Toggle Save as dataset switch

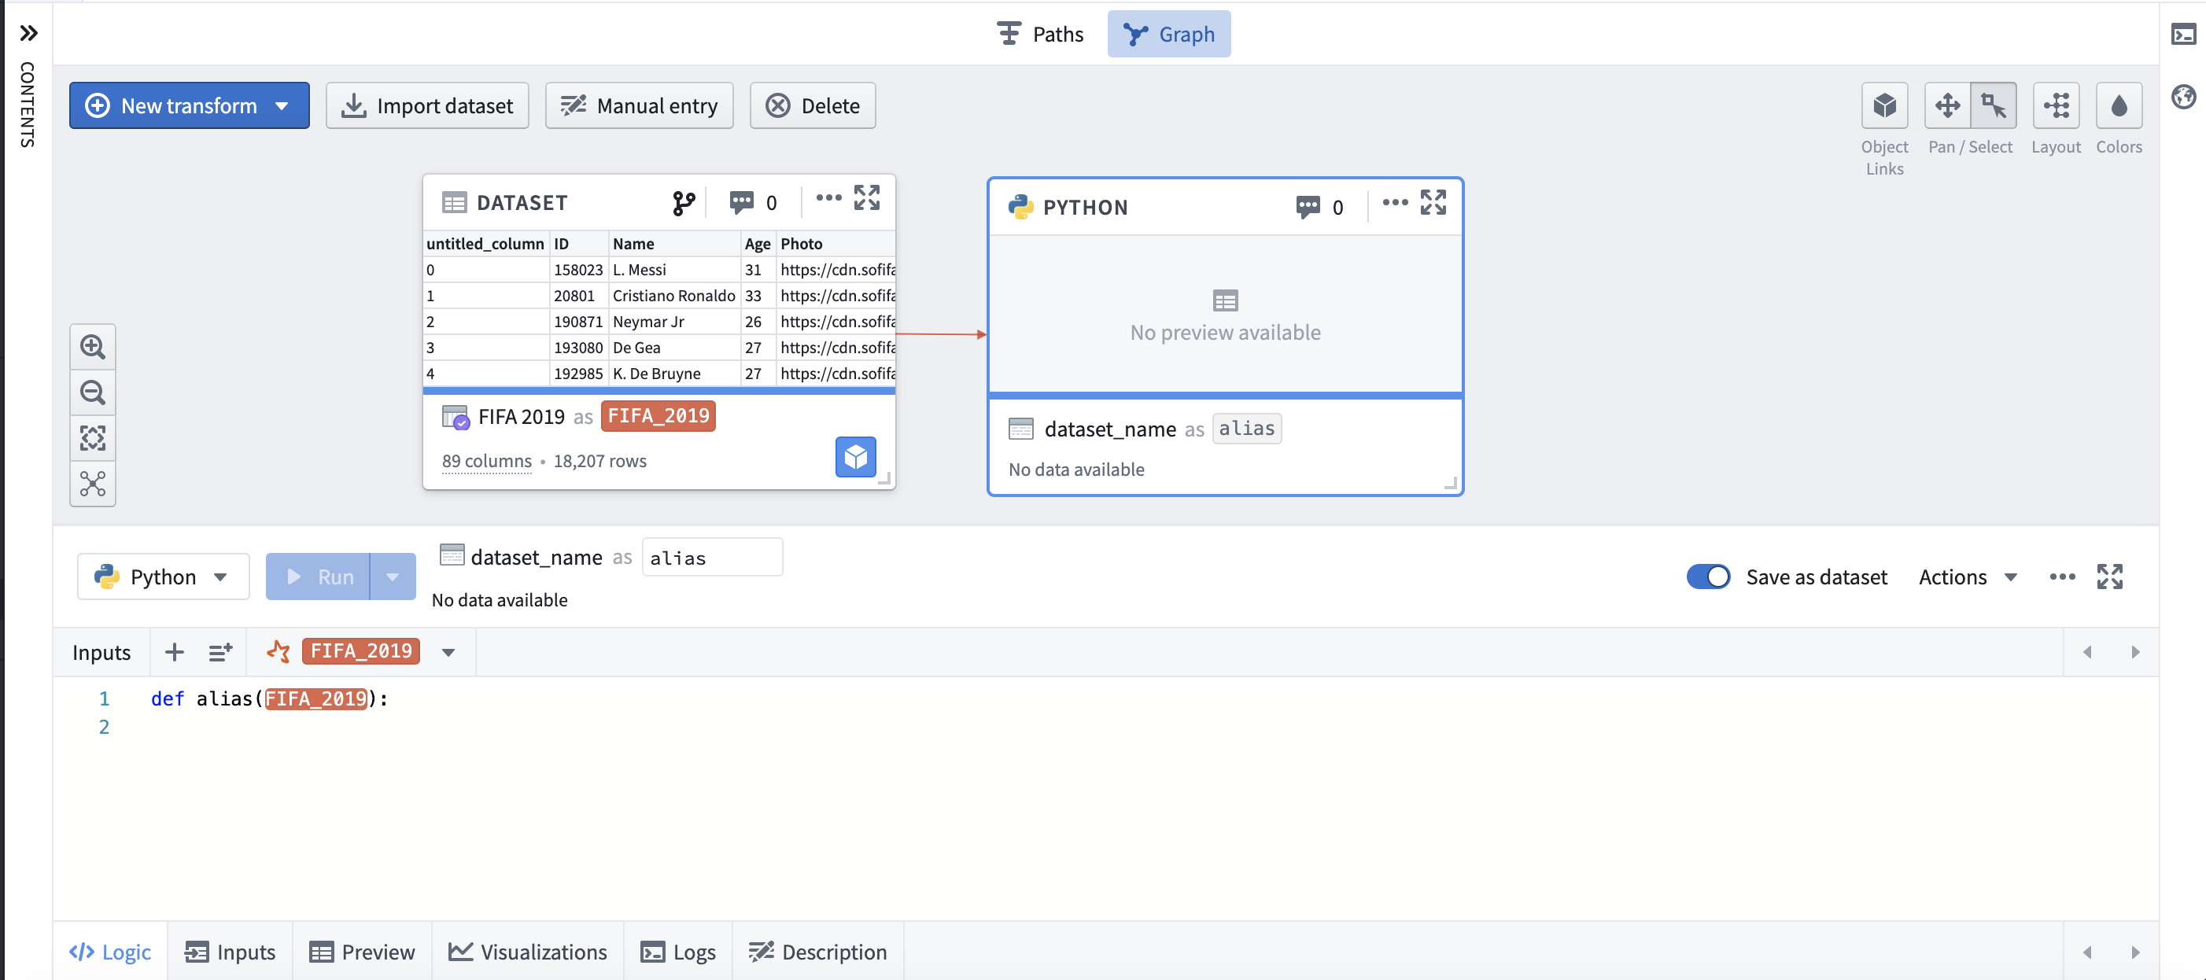(1707, 577)
